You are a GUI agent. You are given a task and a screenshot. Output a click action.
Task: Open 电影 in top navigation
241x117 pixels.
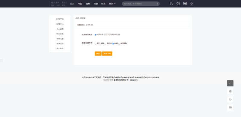point(80,4)
